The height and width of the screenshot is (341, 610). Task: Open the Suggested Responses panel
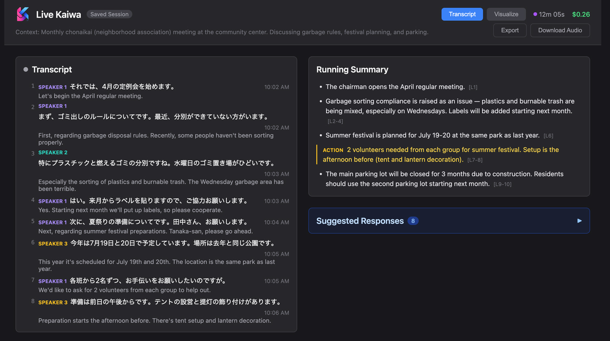(360, 221)
